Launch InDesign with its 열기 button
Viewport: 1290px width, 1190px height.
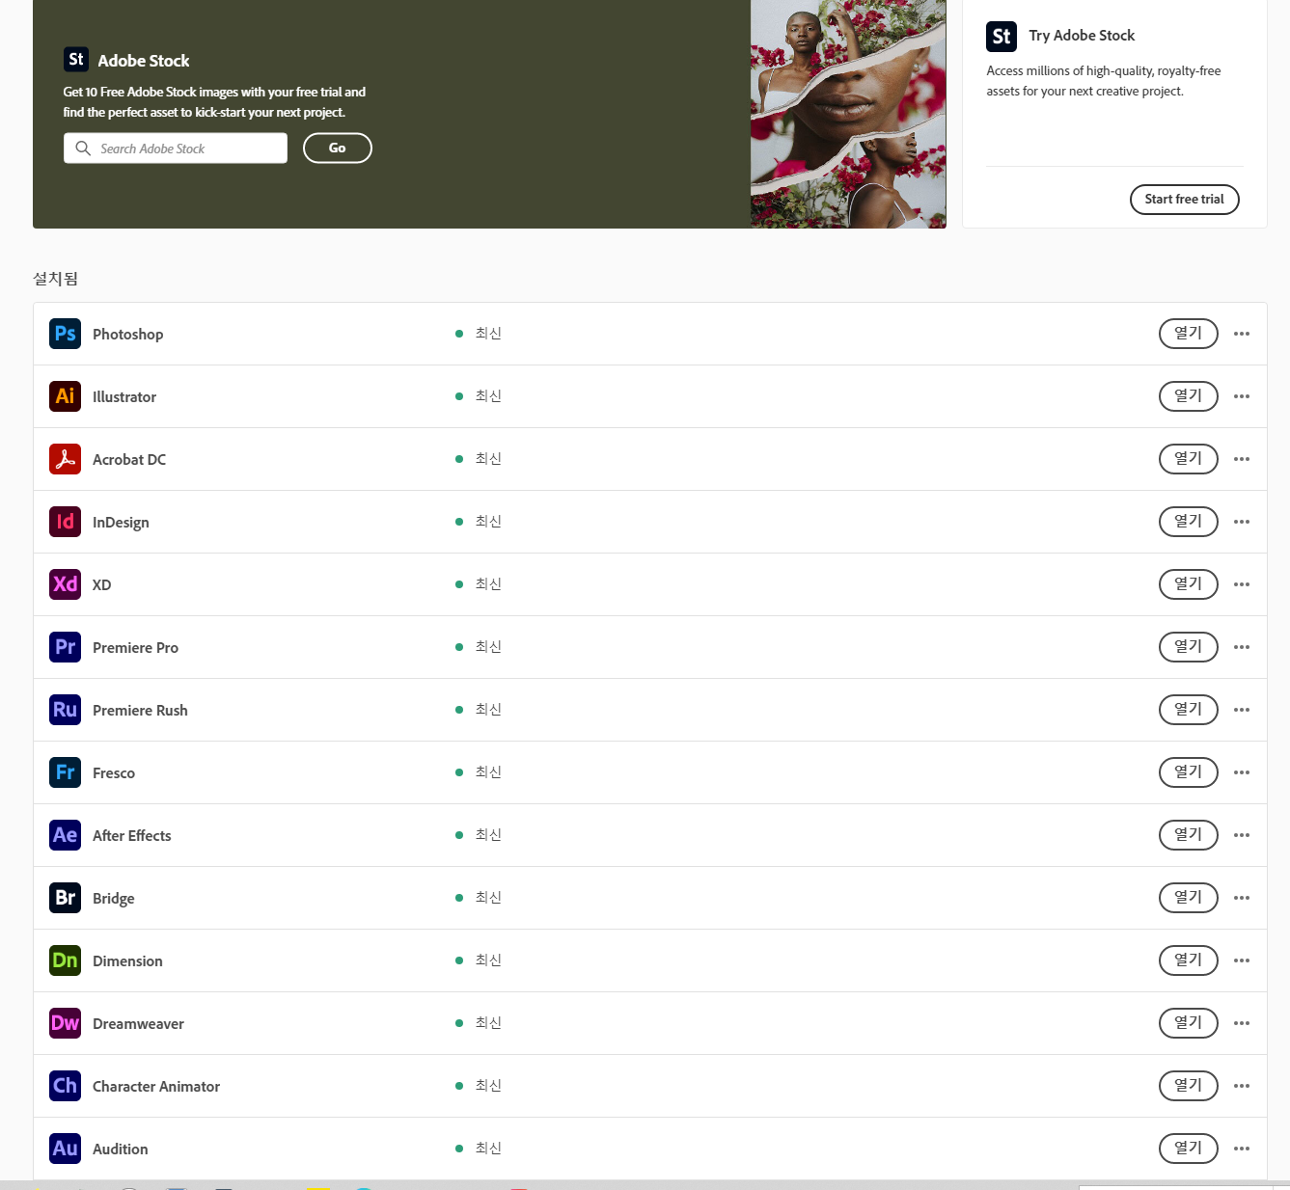pyautogui.click(x=1189, y=522)
